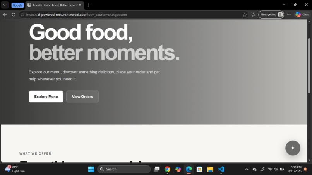This screenshot has height=175, width=312.
Task: Show hidden system tray icons chevron
Action: click(x=247, y=169)
